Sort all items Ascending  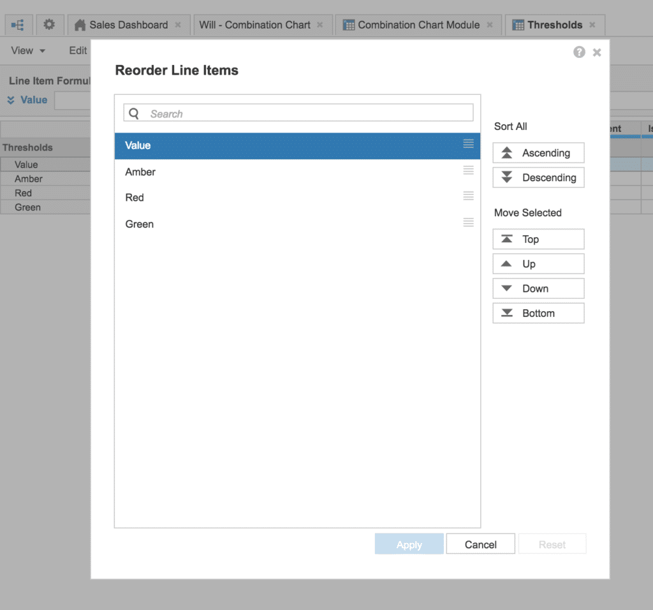pyautogui.click(x=538, y=153)
